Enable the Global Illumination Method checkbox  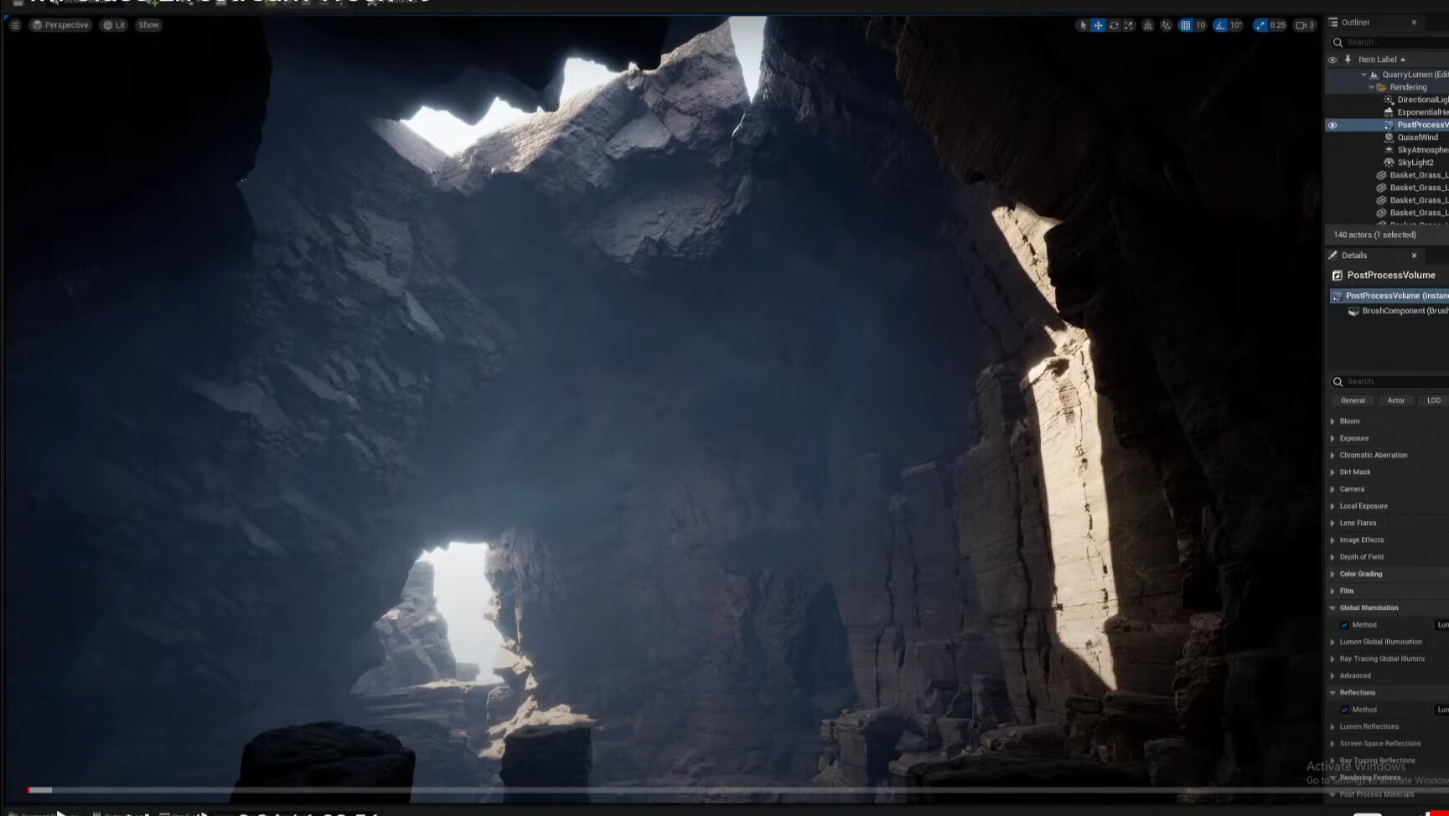[x=1346, y=624]
